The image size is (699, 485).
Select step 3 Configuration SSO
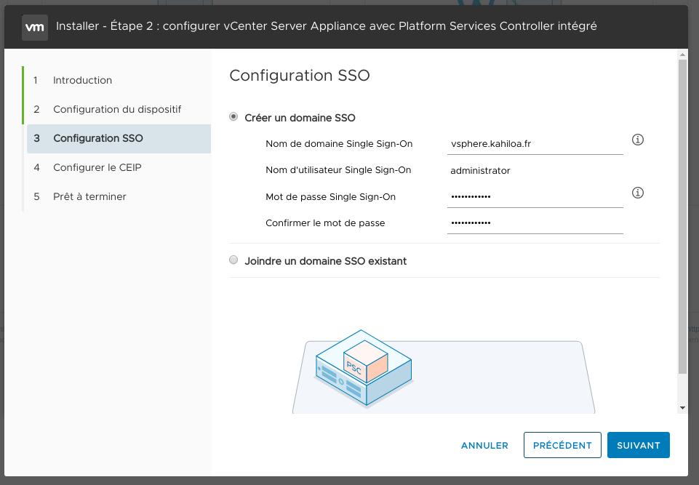coord(119,139)
